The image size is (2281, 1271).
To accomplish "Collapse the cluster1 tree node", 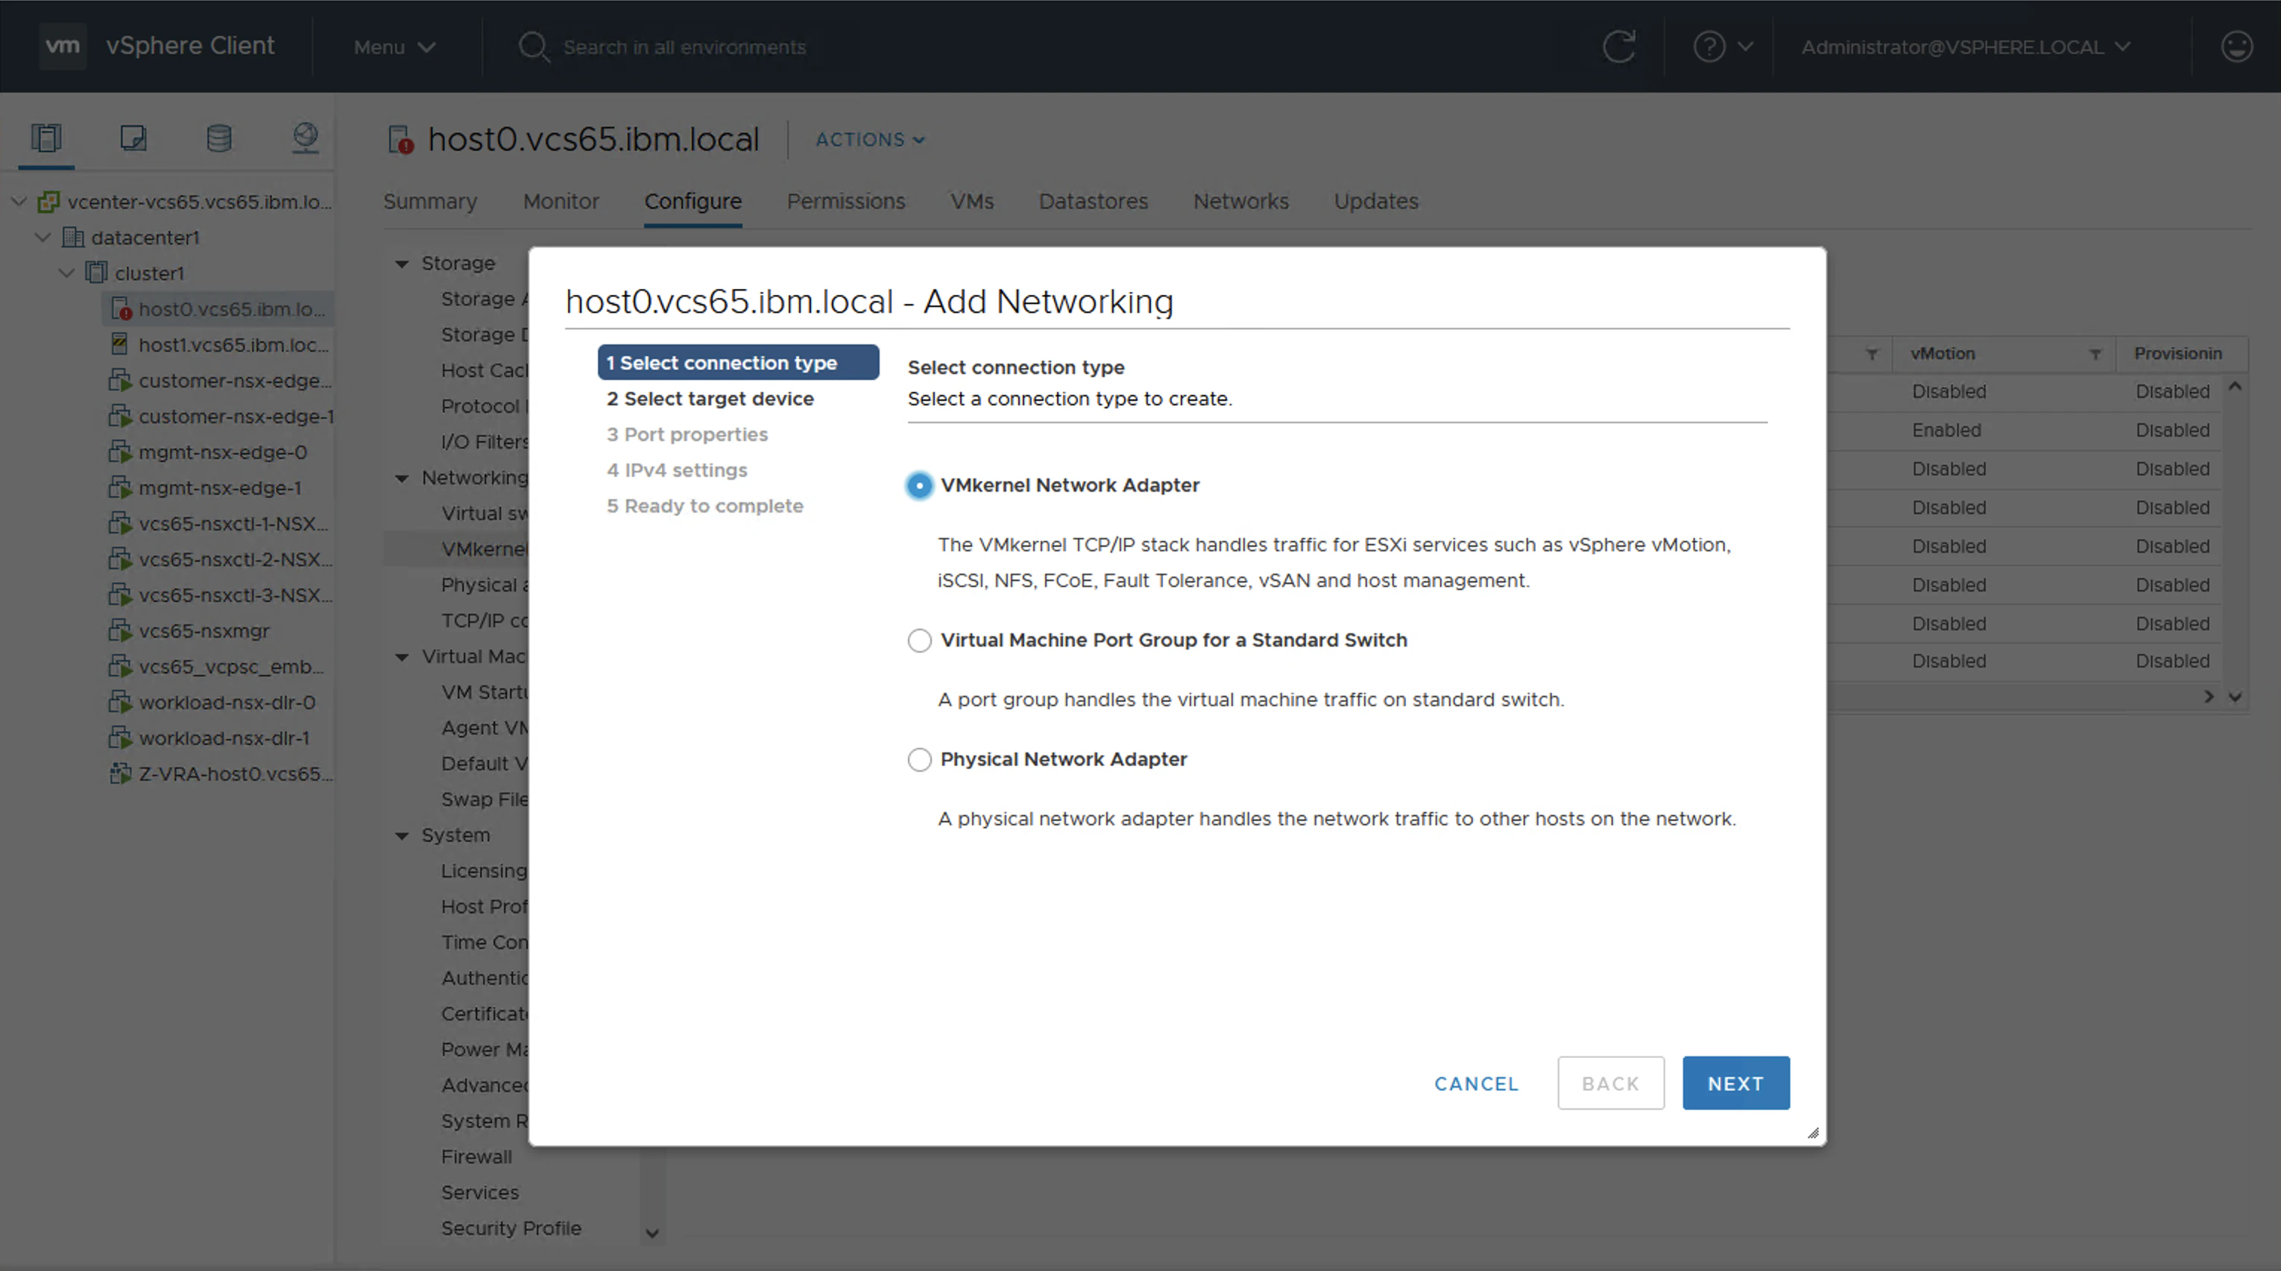I will [x=66, y=273].
